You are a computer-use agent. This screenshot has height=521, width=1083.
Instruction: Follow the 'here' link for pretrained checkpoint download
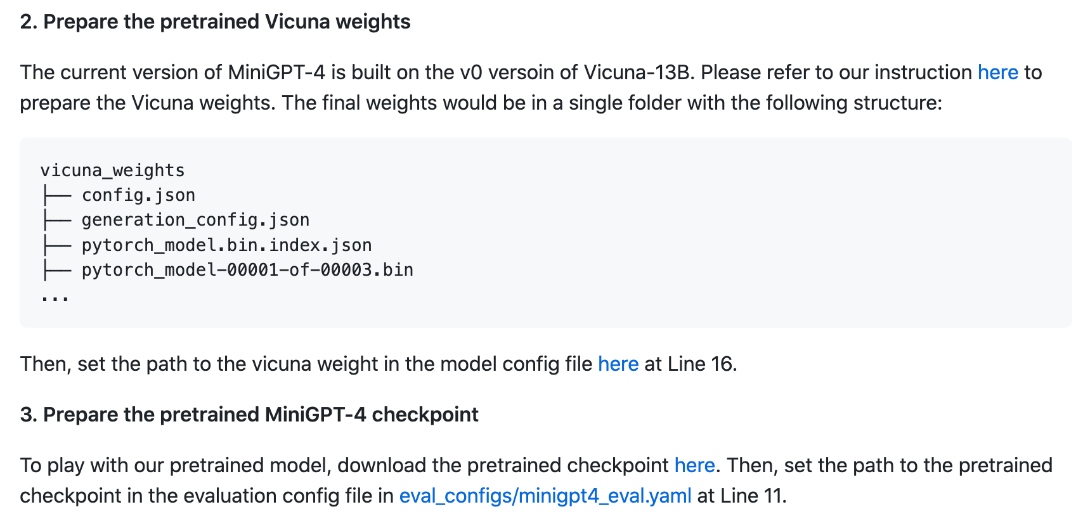tap(694, 465)
